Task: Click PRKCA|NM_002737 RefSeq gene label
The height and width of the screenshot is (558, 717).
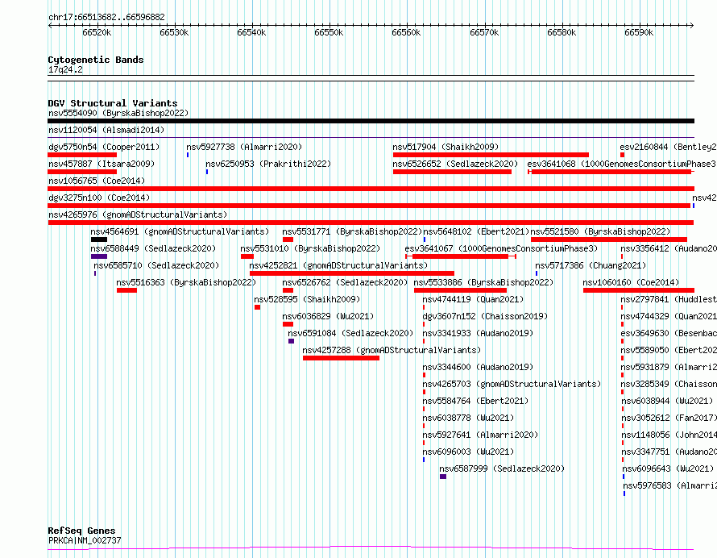Action: coord(85,540)
